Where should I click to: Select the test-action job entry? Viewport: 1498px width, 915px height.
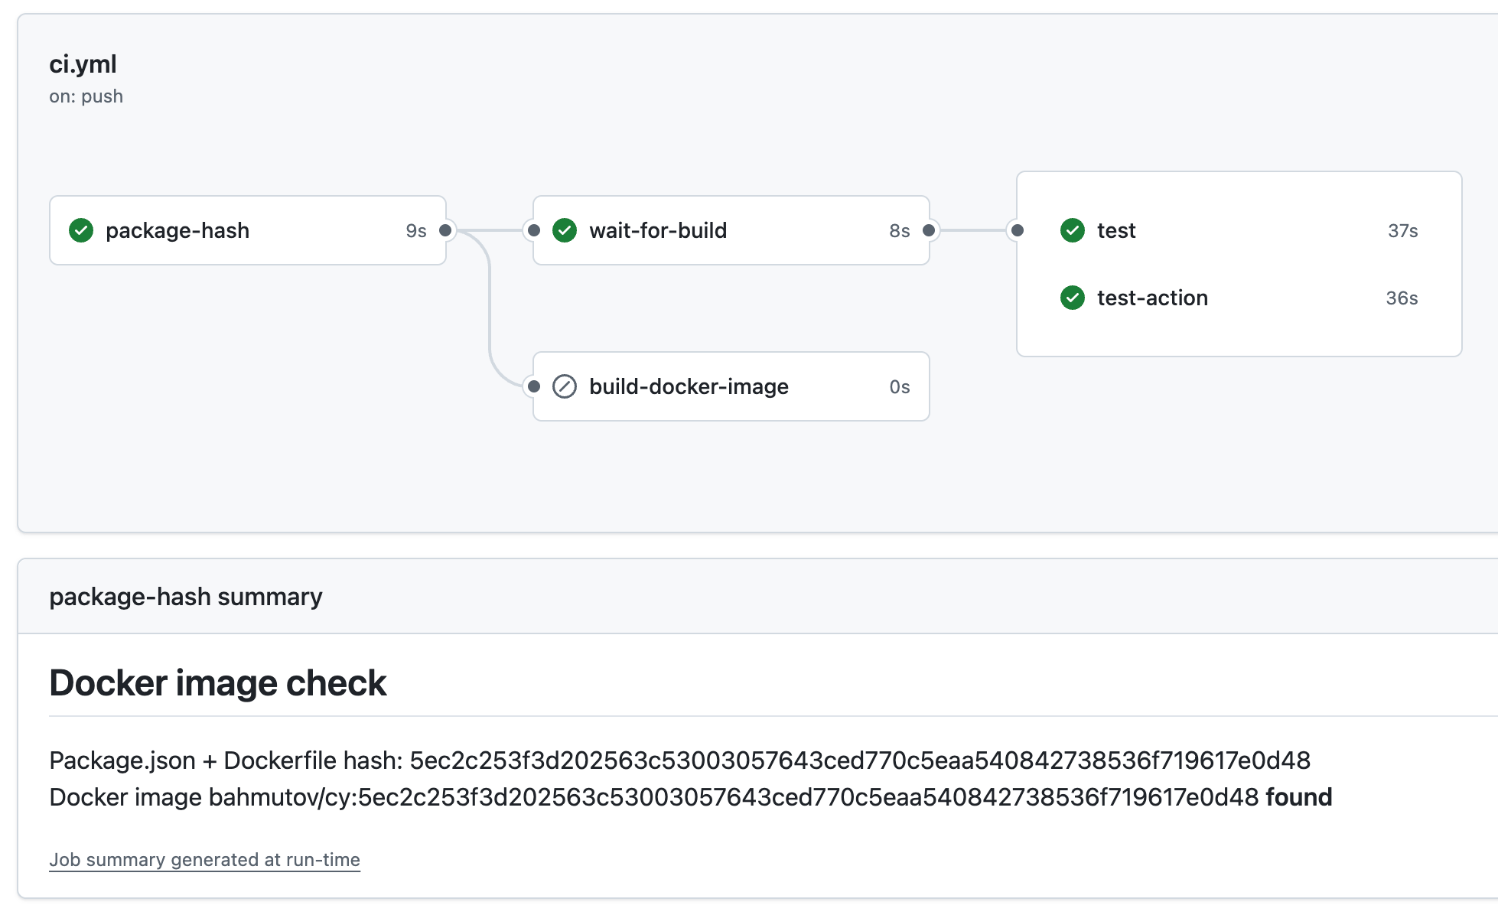pyautogui.click(x=1152, y=298)
